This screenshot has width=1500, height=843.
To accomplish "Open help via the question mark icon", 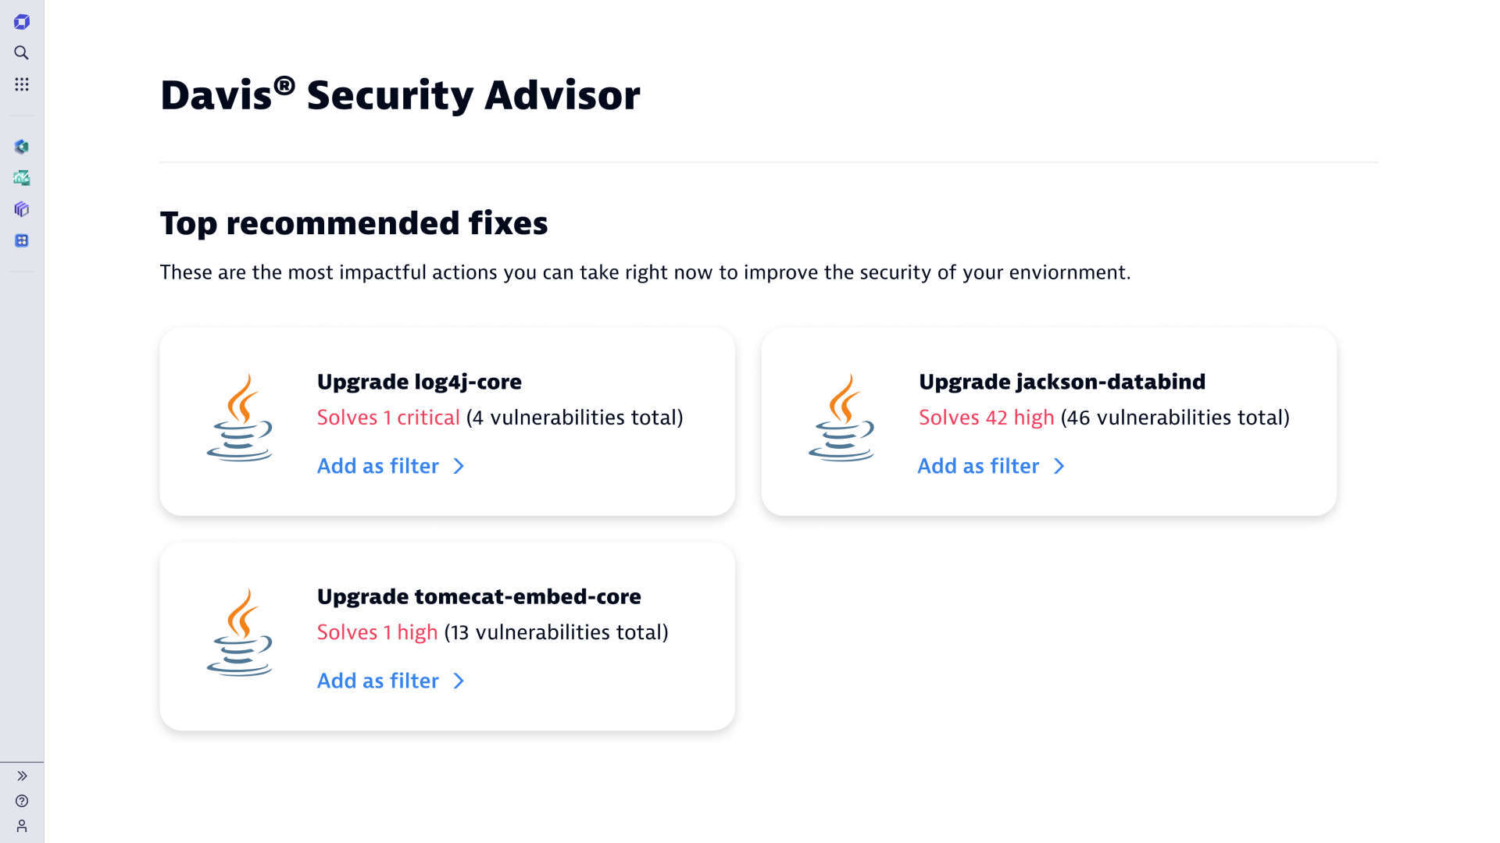I will [22, 801].
